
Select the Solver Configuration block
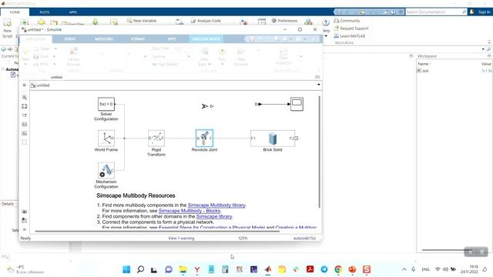(106, 104)
